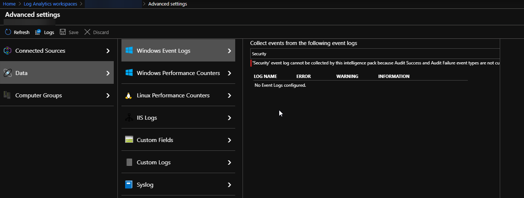Open Windows Performance Counters settings
The image size is (524, 198).
[x=178, y=73]
